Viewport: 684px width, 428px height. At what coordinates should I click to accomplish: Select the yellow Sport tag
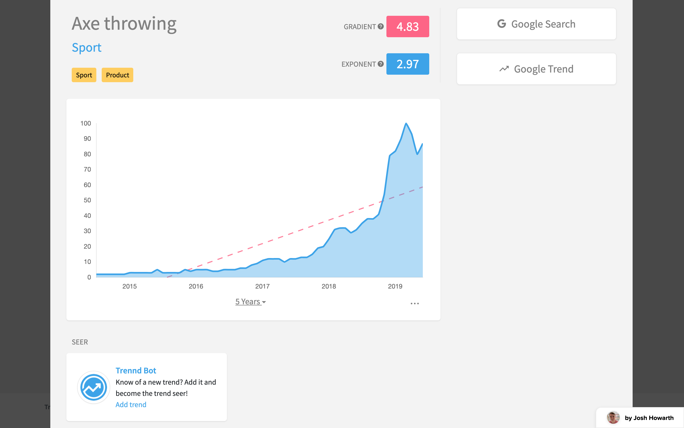coord(84,75)
